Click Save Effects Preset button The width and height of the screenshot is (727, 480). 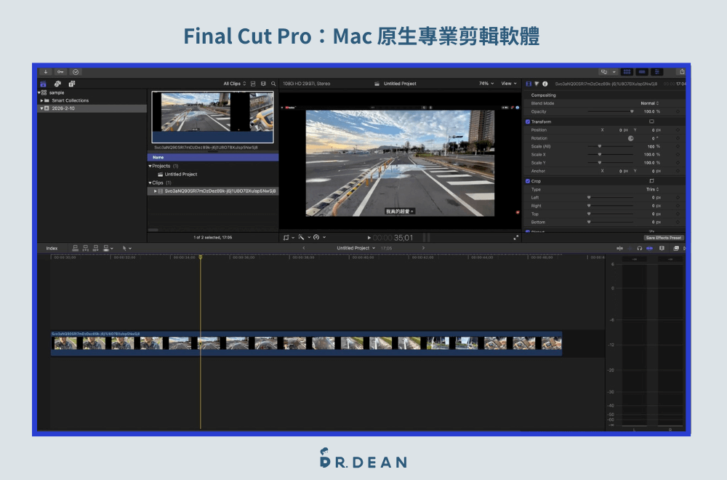click(664, 238)
